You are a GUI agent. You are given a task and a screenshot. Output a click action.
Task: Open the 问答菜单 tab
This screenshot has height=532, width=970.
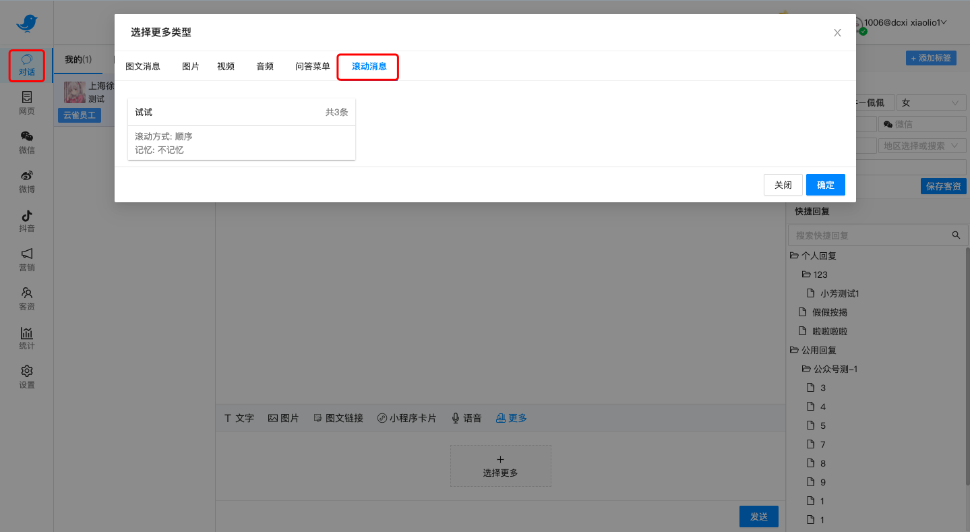312,66
